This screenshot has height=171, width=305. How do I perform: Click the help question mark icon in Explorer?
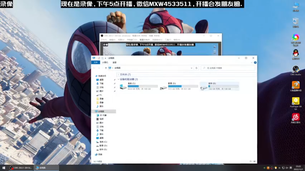255,62
